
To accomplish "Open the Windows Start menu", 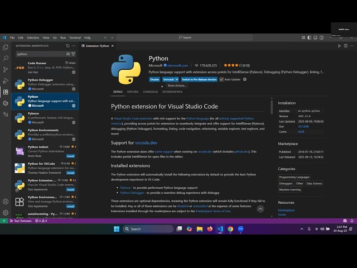I will pos(117,229).
